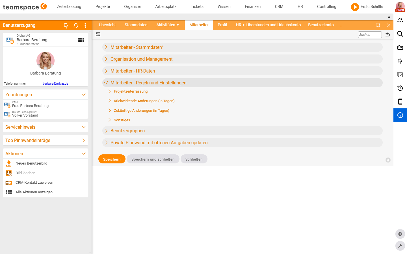Viewport: 407px width, 254px height.
Task: Expand Organisation und Management section
Action: pos(242,59)
